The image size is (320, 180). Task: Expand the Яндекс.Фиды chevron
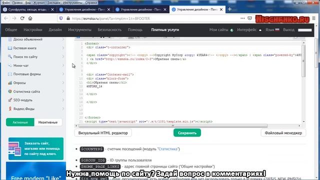[x=63, y=109]
